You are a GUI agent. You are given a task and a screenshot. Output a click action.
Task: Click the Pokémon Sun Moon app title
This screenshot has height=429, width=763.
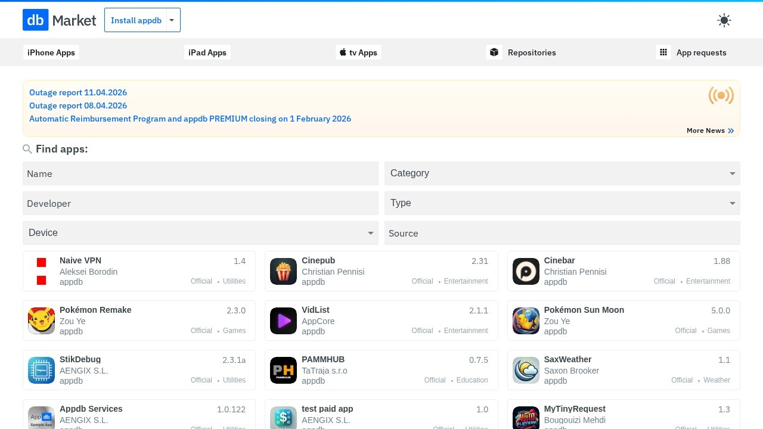[x=584, y=310]
